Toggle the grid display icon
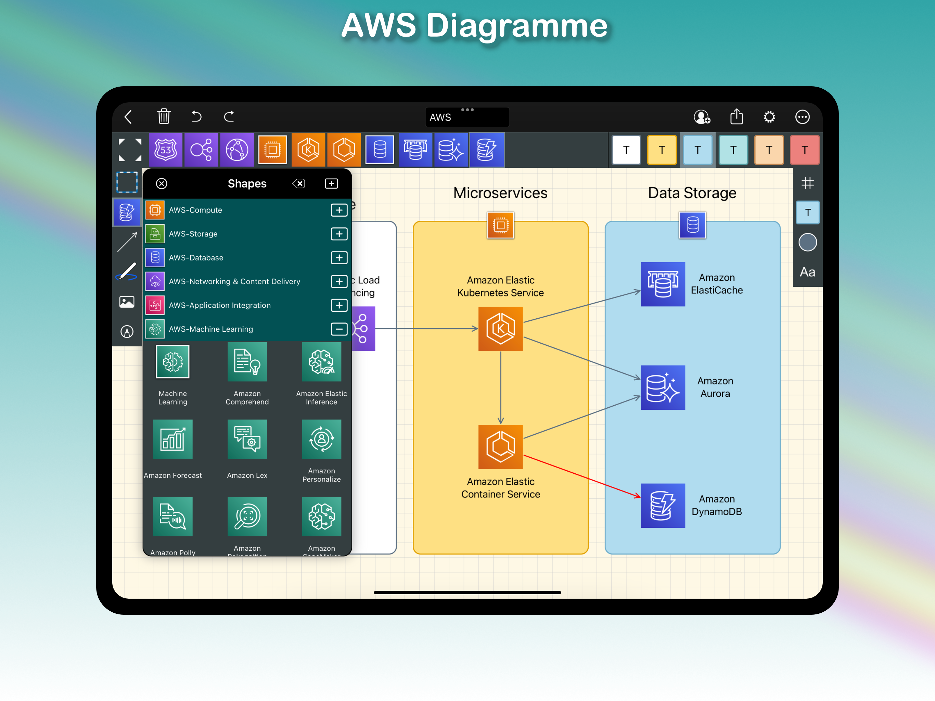 (x=807, y=183)
